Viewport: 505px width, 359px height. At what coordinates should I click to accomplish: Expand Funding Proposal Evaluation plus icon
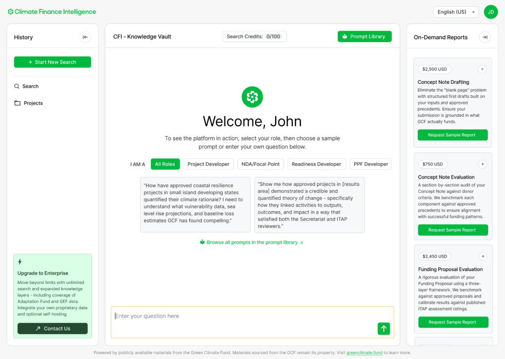click(483, 256)
